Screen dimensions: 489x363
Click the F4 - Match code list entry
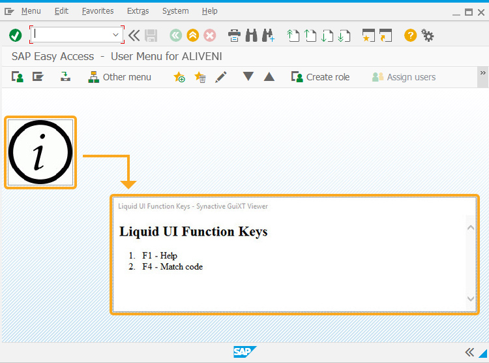pos(173,266)
